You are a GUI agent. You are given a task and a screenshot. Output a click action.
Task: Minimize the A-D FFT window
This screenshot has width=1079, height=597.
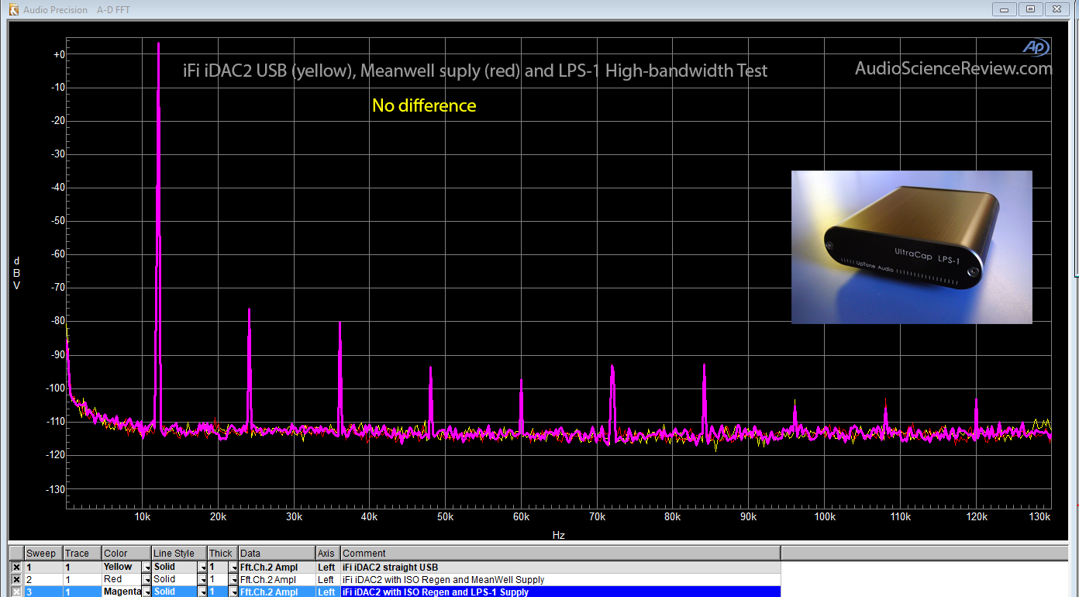click(1005, 9)
